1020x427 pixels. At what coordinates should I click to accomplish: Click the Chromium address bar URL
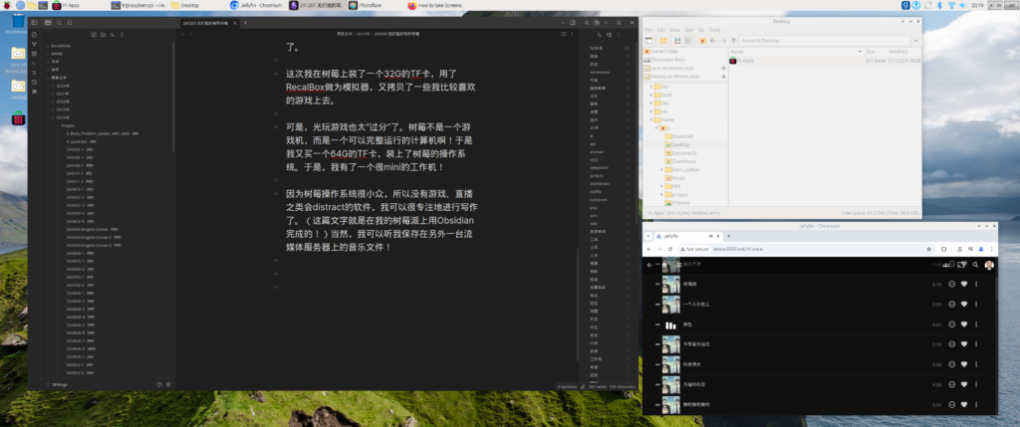pyautogui.click(x=747, y=248)
